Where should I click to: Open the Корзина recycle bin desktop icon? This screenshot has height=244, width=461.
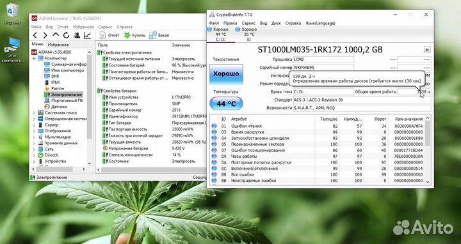[x=12, y=14]
